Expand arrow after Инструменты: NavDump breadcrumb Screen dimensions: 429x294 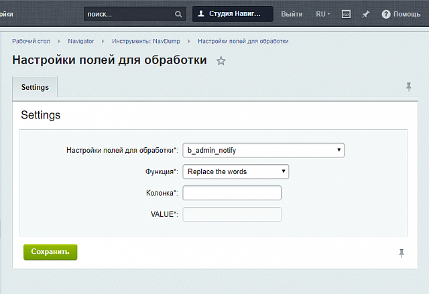click(x=189, y=42)
